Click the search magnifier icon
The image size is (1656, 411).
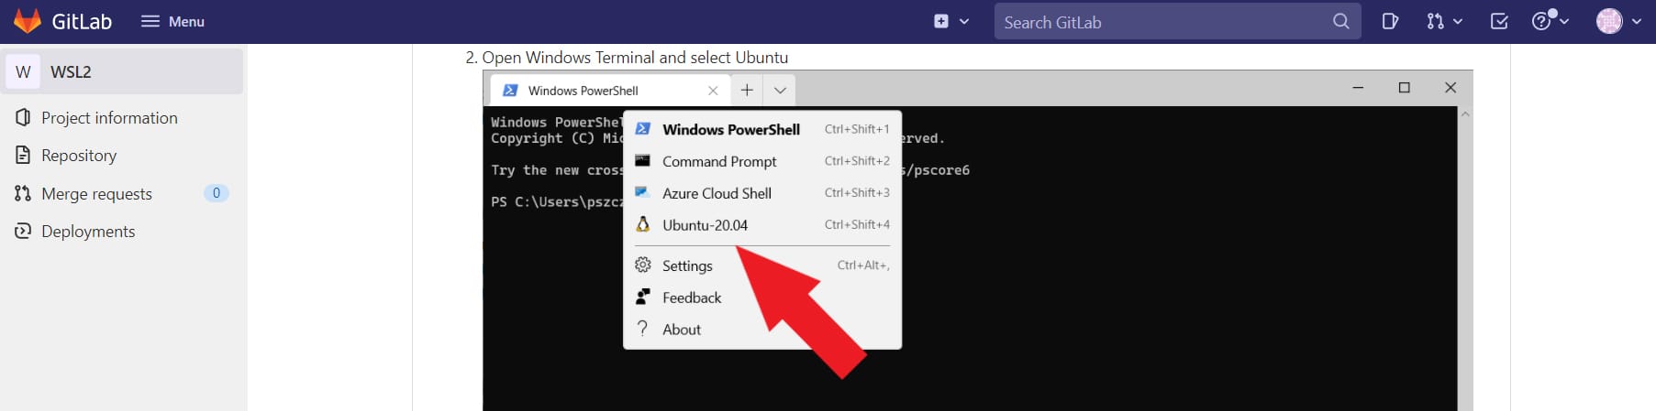(1340, 21)
